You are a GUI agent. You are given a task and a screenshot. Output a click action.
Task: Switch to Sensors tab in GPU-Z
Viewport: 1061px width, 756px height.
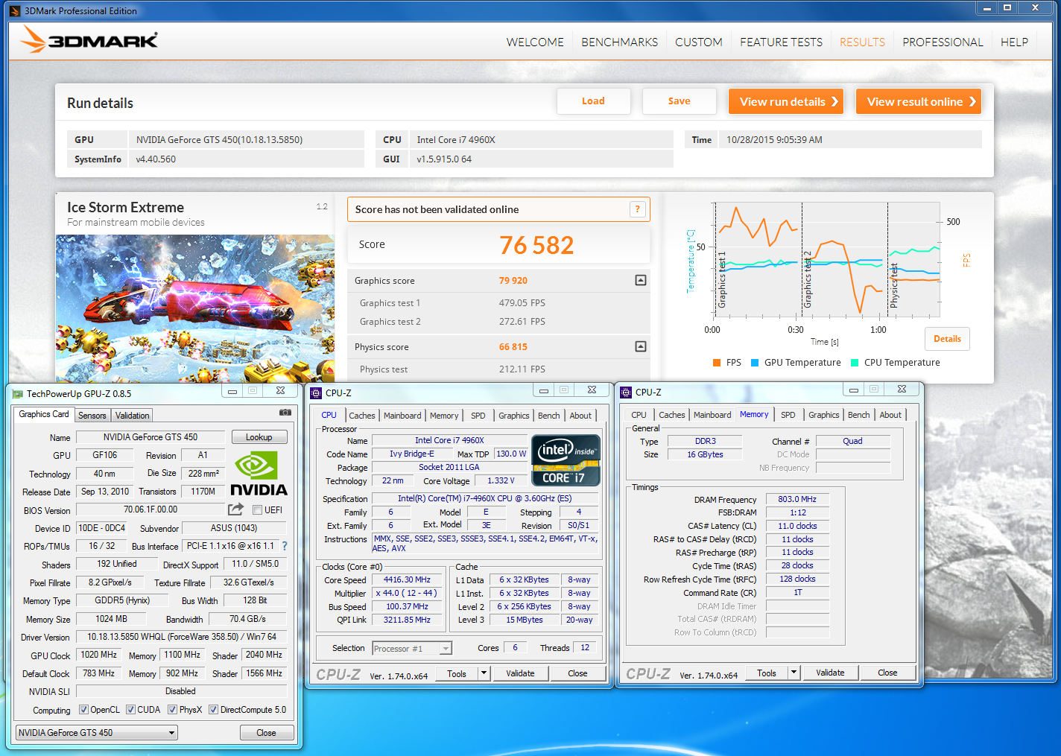click(92, 416)
